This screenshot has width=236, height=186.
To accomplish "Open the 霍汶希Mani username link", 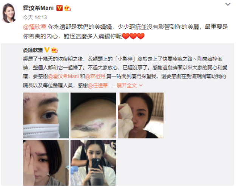I will pyautogui.click(x=38, y=8).
